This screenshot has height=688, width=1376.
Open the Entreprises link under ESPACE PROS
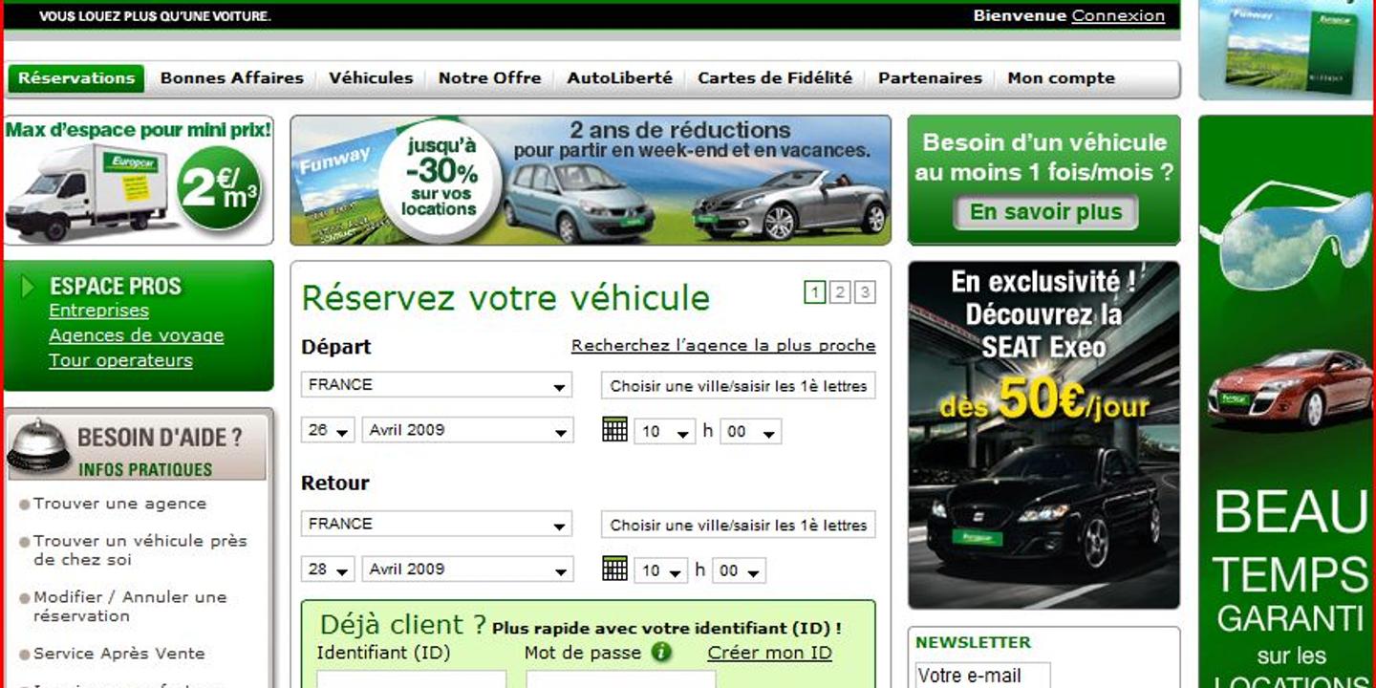[x=99, y=311]
